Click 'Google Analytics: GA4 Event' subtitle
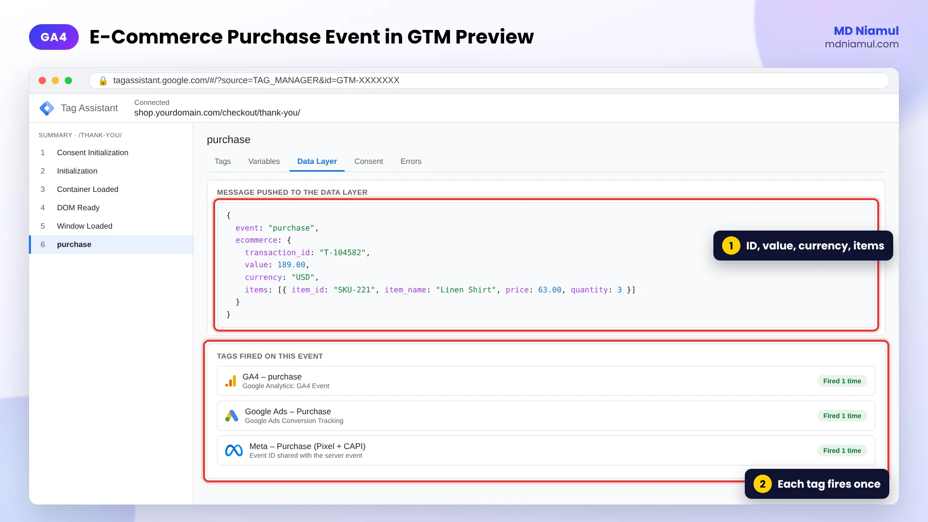This screenshot has width=928, height=522. tap(286, 386)
